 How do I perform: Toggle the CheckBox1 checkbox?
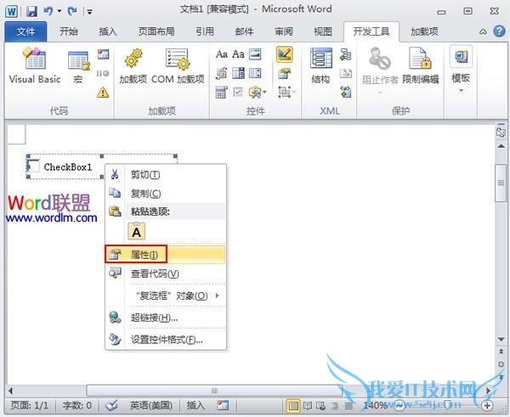pyautogui.click(x=34, y=166)
